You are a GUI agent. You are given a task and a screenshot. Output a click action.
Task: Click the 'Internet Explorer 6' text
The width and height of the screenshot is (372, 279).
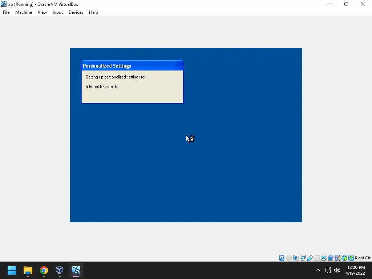pyautogui.click(x=101, y=86)
